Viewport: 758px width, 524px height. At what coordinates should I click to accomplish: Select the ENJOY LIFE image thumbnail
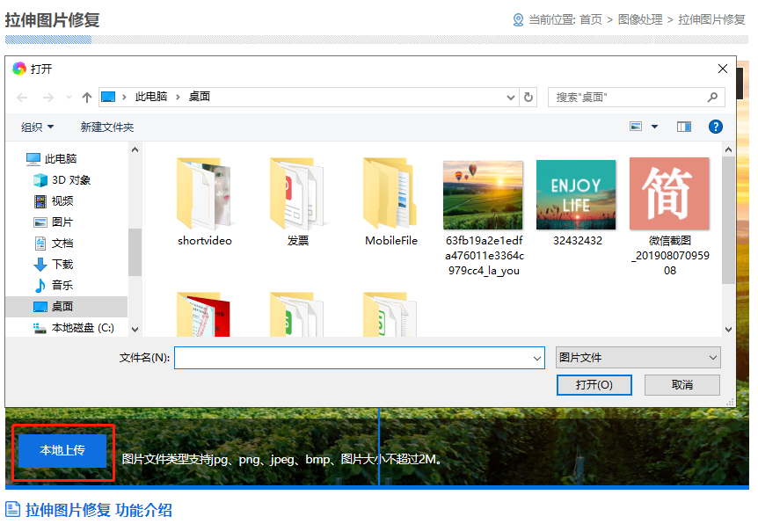(x=576, y=195)
